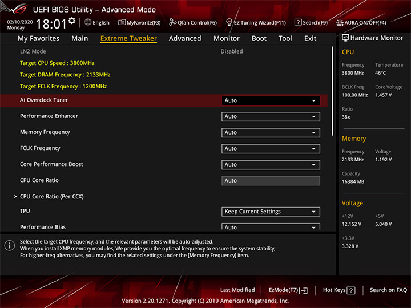Open TPU Keep Current Settings dropdown
Screen dimensions: 411x308
[x=271, y=212]
